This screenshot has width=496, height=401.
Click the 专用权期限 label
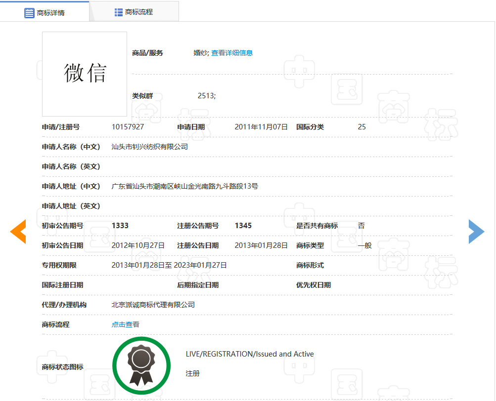(59, 265)
